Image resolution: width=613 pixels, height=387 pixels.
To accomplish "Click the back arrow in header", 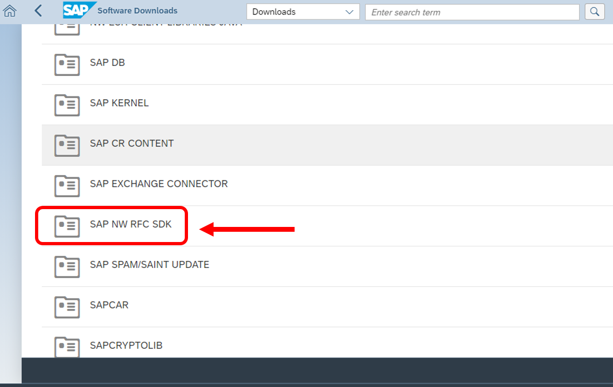I will click(x=38, y=11).
